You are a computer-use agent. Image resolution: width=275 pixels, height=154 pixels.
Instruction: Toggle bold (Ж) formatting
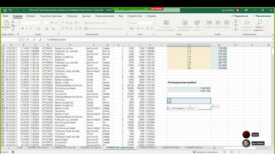click(x=22, y=29)
